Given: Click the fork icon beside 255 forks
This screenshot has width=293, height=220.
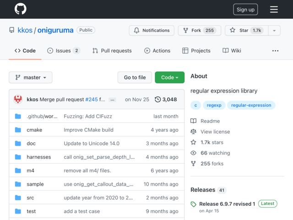Looking at the screenshot, I should [x=193, y=164].
